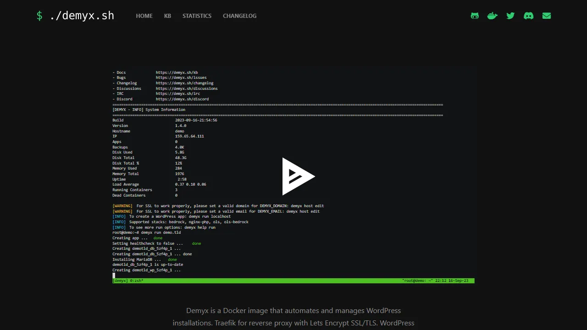Click the IRC link https://demyx.sh/irc

[177, 93]
